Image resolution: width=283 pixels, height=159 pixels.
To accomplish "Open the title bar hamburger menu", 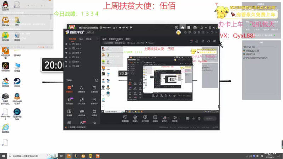I will click(x=203, y=33).
